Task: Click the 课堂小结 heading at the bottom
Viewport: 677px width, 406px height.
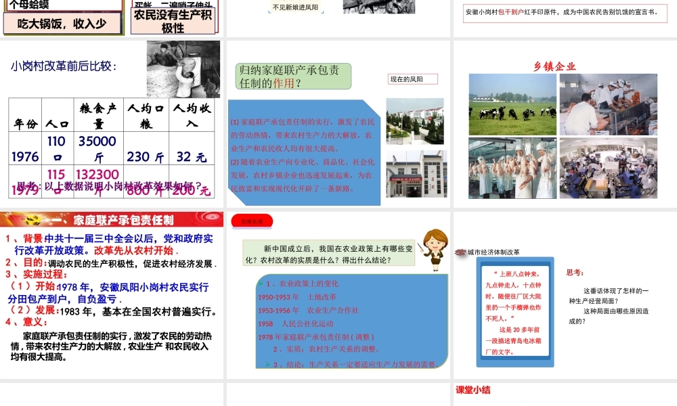Action: pos(473,390)
